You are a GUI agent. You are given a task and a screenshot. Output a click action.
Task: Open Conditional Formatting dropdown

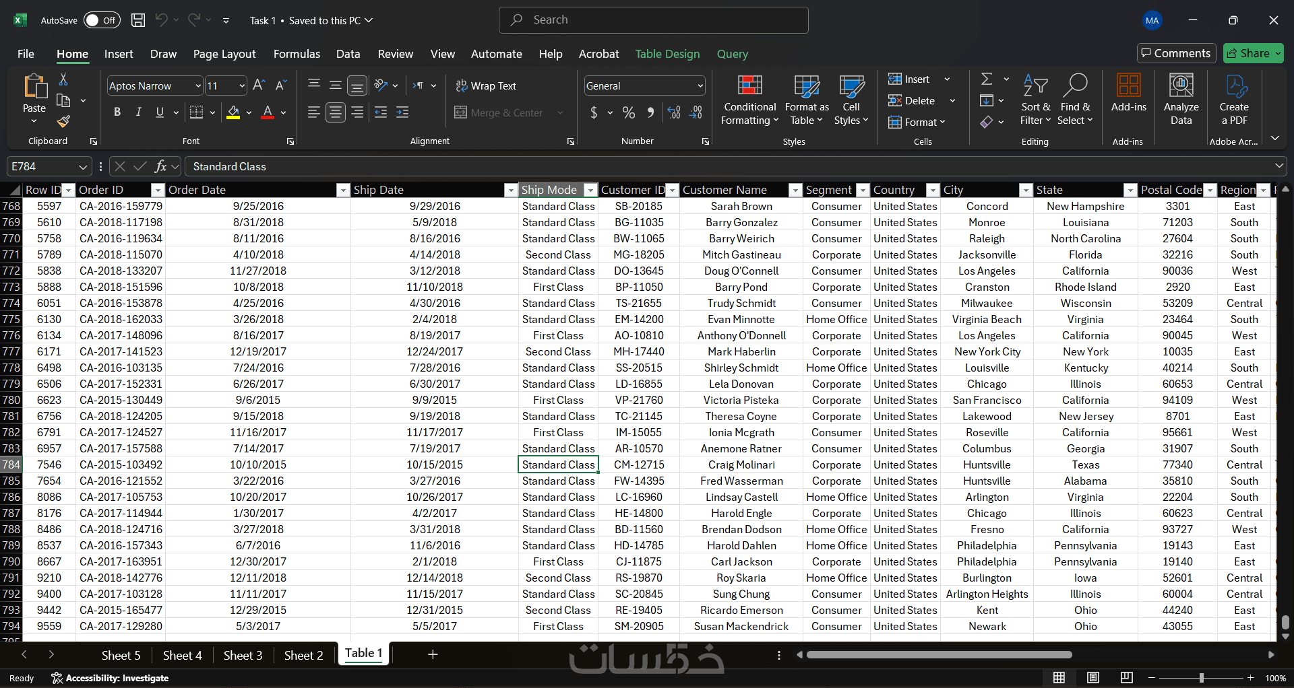[749, 100]
